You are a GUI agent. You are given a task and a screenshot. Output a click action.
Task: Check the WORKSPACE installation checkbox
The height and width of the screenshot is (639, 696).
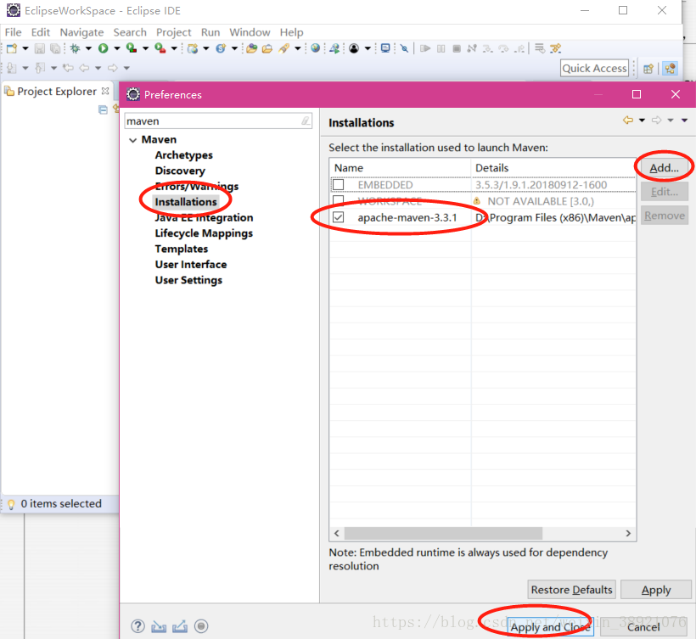[x=339, y=200]
